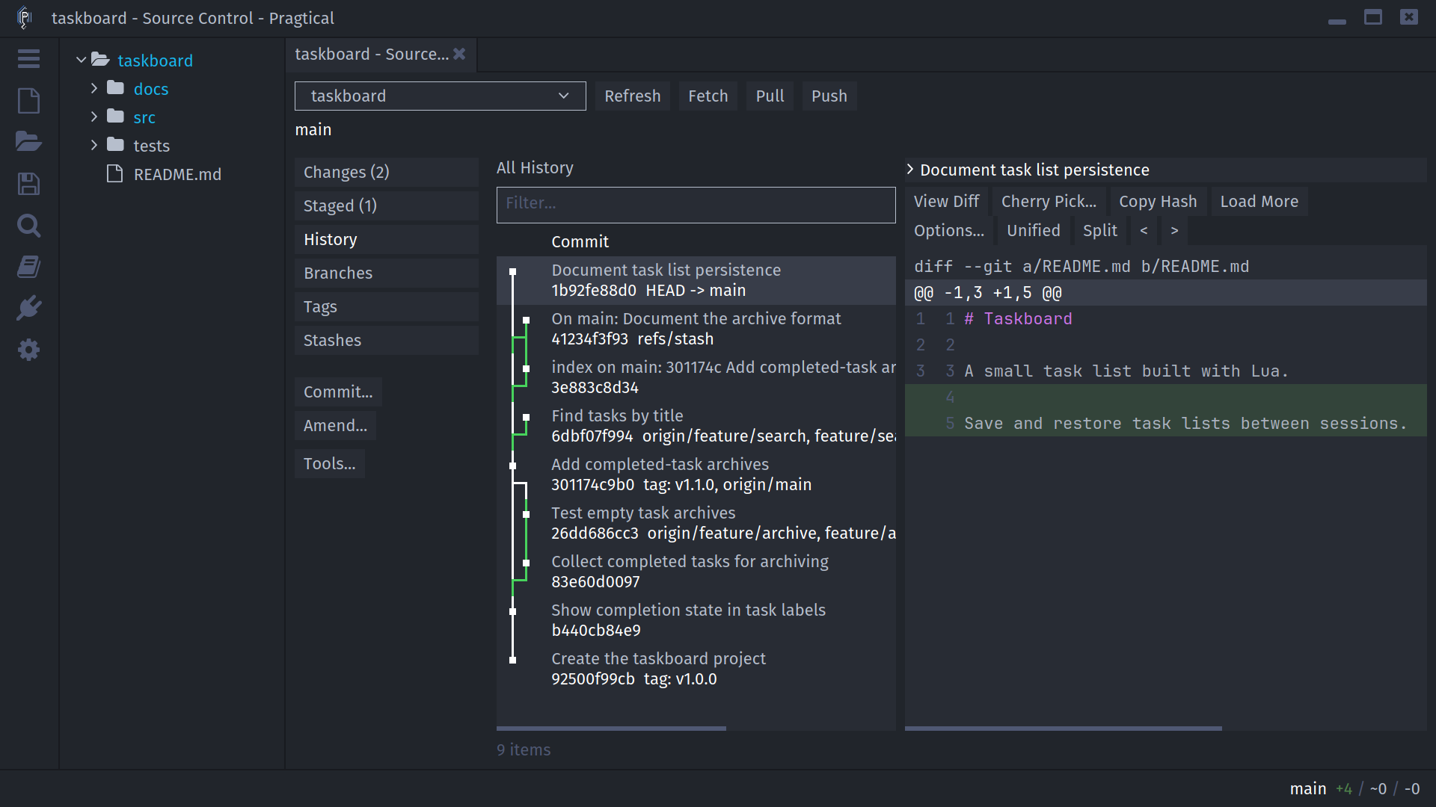Switch to Staged (1) section
Image resolution: width=1436 pixels, height=807 pixels.
(386, 205)
